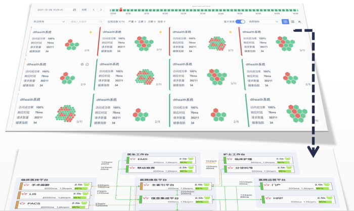Click the 应用总数 6/10 label
The width and height of the screenshot is (354, 211).
(x=116, y=22)
